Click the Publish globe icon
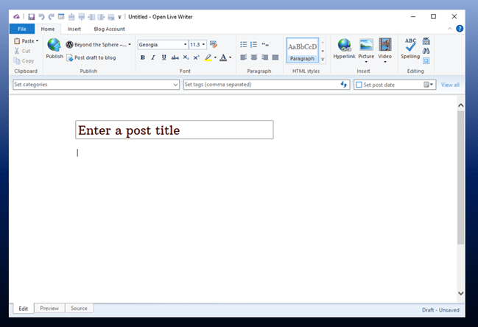478x327 pixels. click(x=54, y=46)
